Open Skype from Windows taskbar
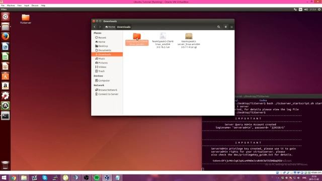 click(x=45, y=177)
